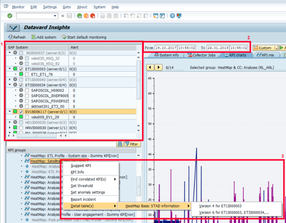Image resolution: width=286 pixels, height=223 pixels.
Task: Collapse the EV1800K117 tree node
Action: [x=10, y=111]
